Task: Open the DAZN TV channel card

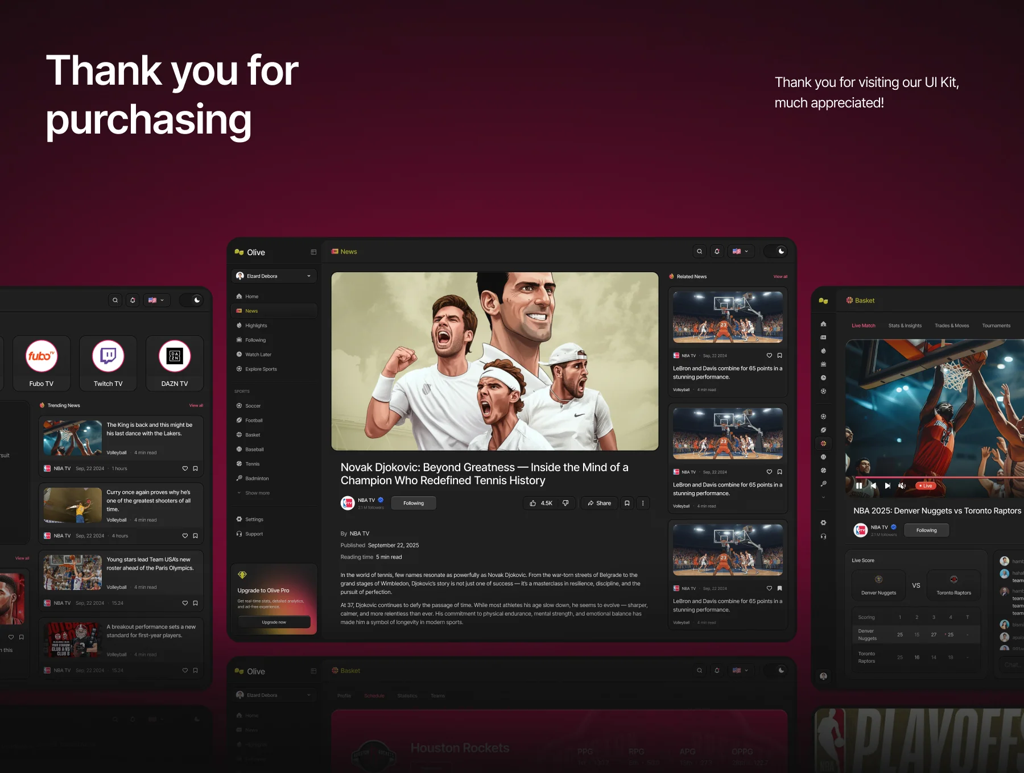Action: click(175, 363)
